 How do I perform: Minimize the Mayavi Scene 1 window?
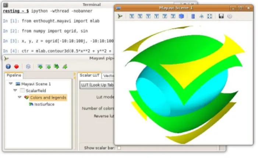(x=233, y=8)
